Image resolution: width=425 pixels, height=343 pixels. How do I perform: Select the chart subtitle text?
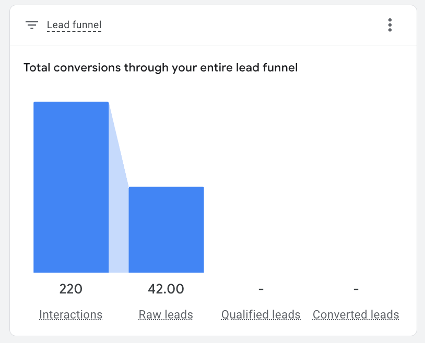pos(160,67)
